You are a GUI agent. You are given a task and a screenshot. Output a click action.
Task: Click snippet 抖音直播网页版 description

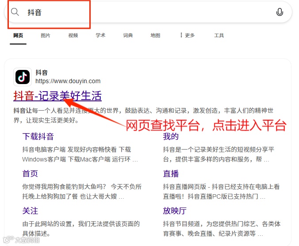tap(221, 192)
